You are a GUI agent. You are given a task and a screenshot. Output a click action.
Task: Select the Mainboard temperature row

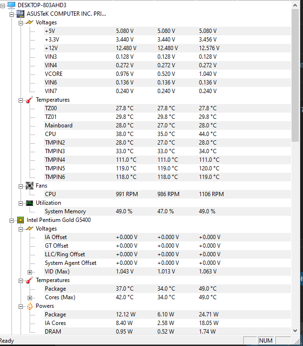point(167,126)
